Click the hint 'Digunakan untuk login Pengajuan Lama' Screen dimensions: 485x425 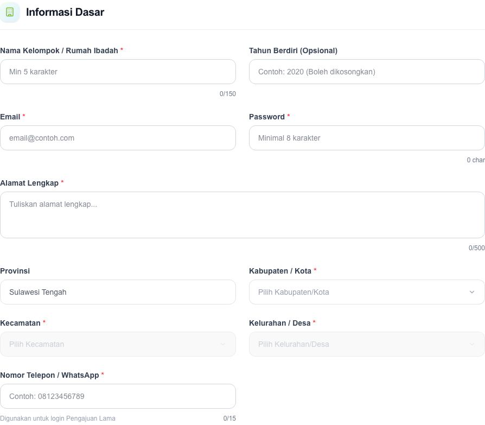[58, 418]
